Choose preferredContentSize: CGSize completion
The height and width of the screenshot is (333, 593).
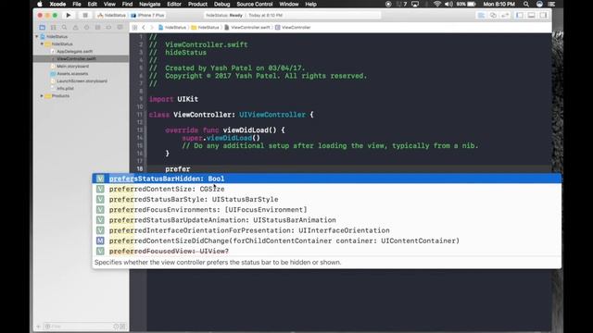[327, 189]
